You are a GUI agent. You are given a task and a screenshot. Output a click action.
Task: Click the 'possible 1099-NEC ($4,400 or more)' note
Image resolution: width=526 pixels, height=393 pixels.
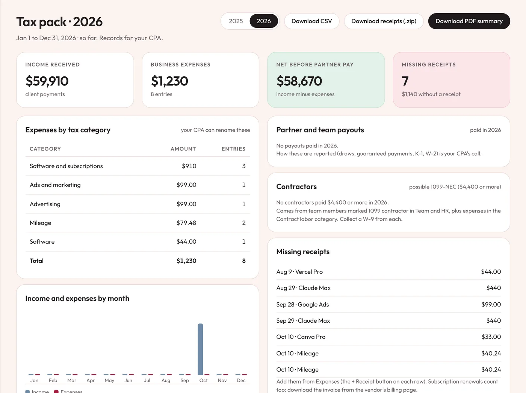[x=455, y=187]
